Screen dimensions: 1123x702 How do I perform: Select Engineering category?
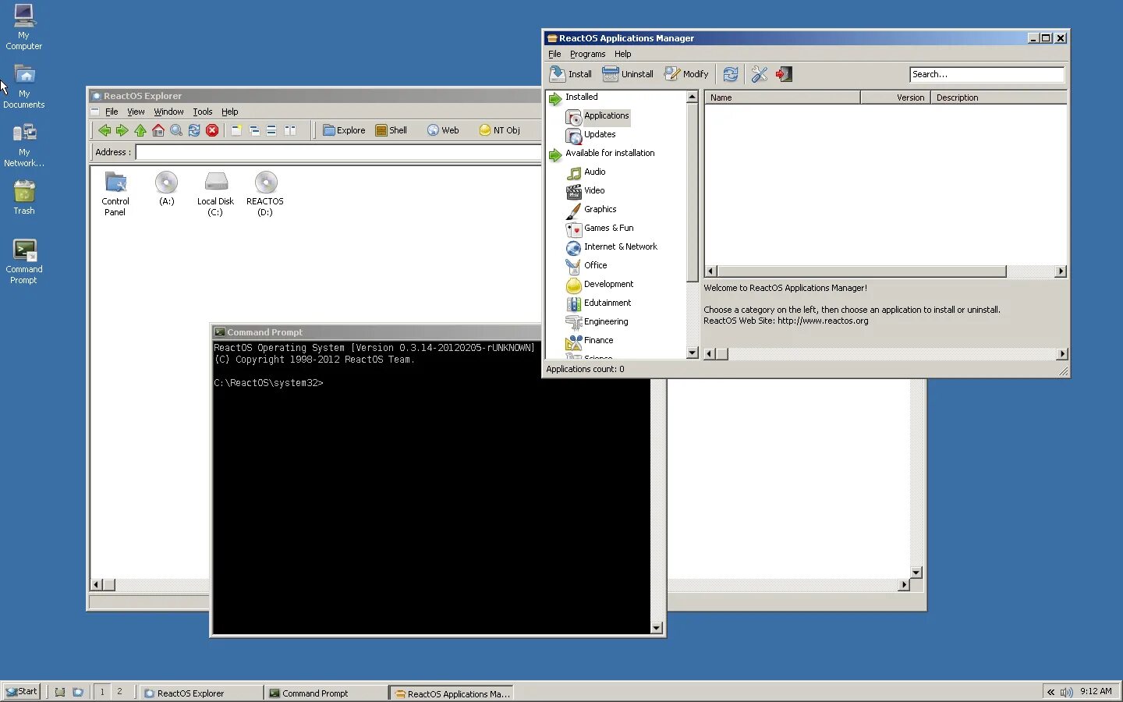tap(606, 321)
